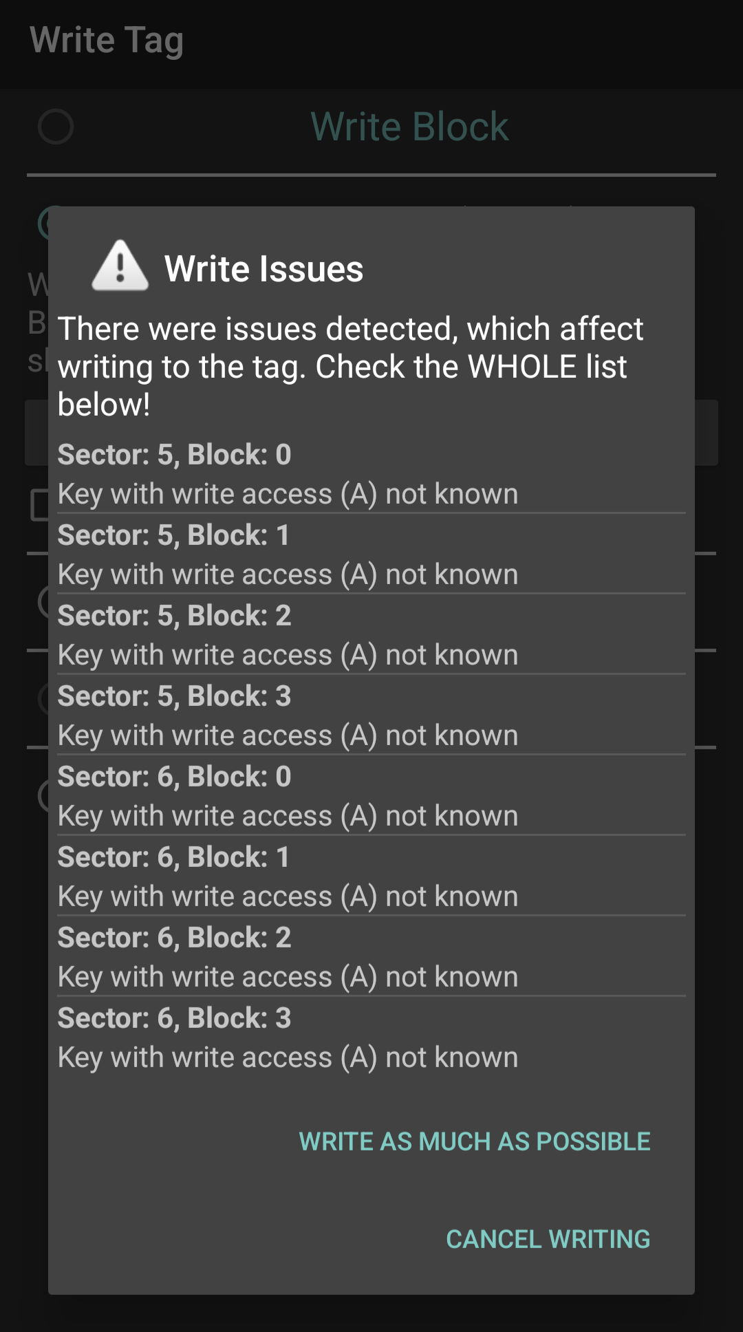The height and width of the screenshot is (1332, 743).
Task: Tap key not known text under Sector 6 Block 0
Action: (288, 816)
